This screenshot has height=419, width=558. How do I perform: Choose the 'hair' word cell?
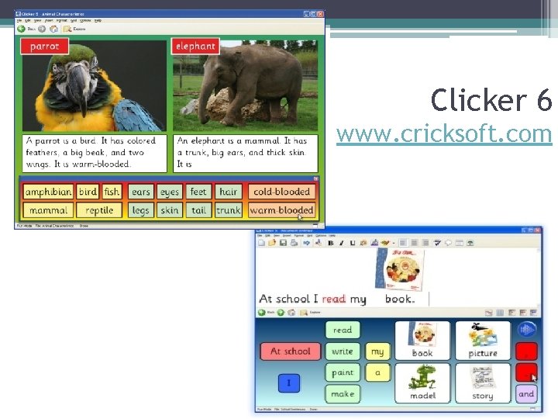tap(229, 192)
